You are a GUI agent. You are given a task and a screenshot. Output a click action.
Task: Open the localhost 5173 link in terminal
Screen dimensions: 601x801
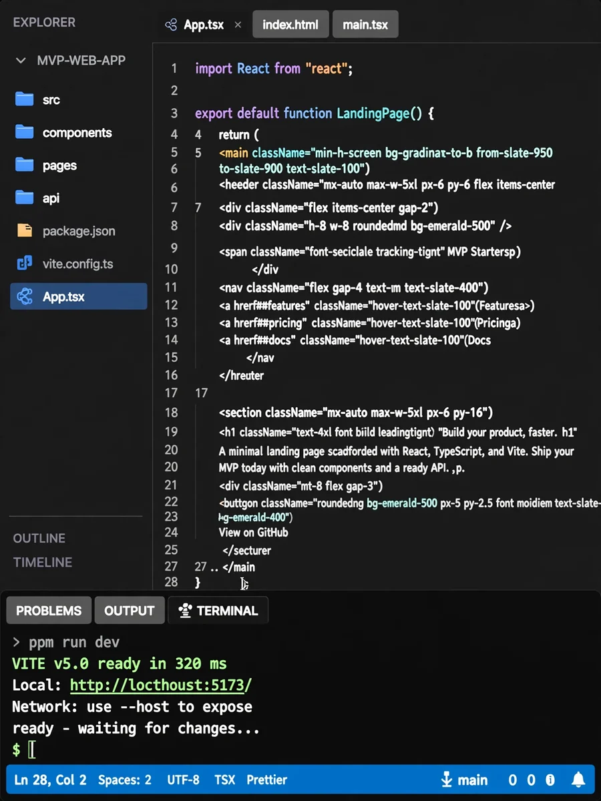tap(161, 685)
